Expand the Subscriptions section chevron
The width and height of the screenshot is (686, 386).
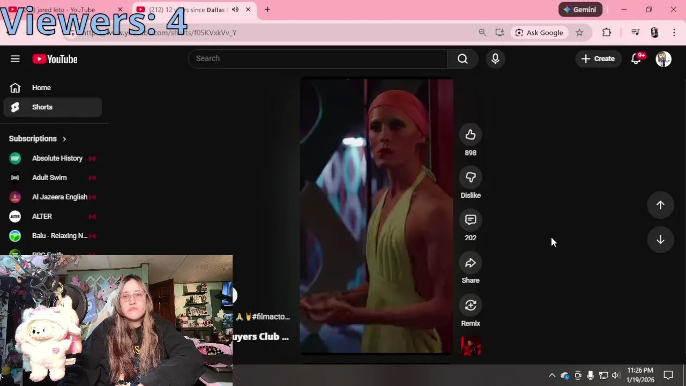tap(64, 139)
